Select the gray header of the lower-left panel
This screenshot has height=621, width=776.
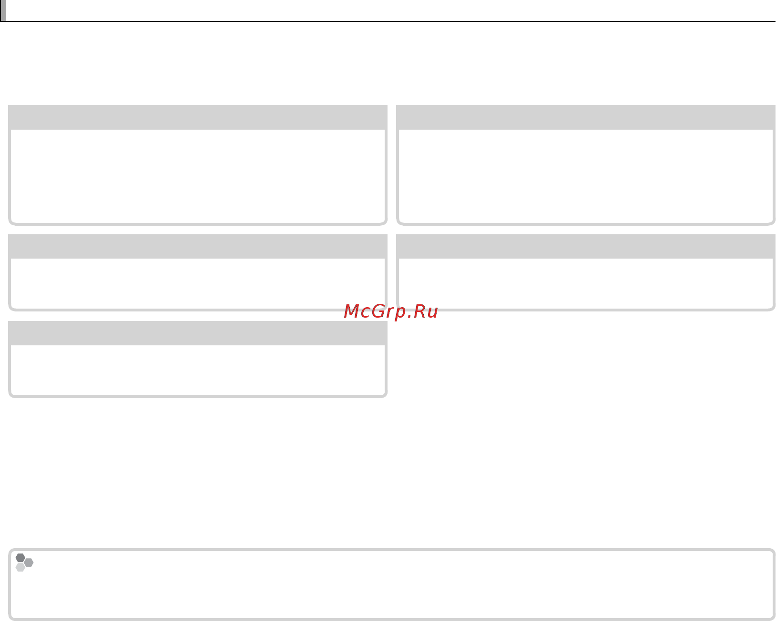pyautogui.click(x=198, y=333)
